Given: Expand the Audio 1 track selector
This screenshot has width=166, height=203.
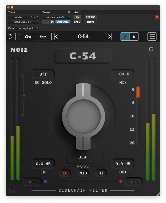Looking at the screenshot, I should click(20, 17).
